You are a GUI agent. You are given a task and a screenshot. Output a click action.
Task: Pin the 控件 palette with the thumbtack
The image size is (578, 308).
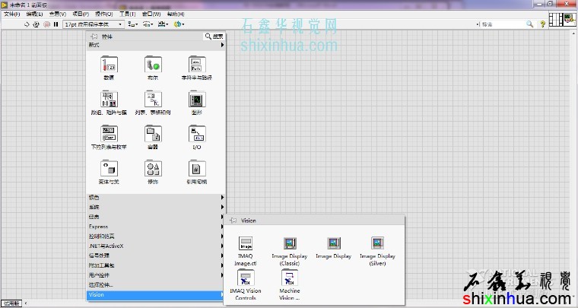[94, 36]
